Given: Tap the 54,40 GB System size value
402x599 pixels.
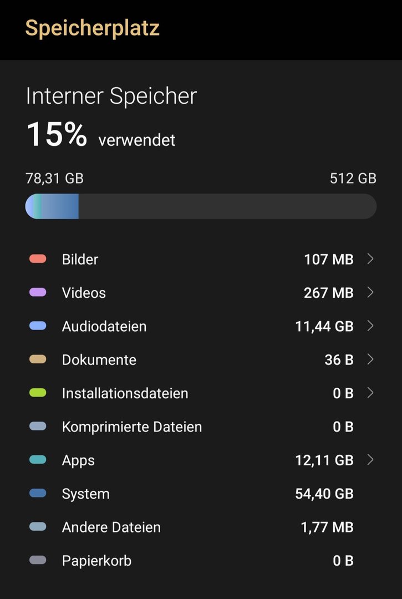Looking at the screenshot, I should coord(324,494).
